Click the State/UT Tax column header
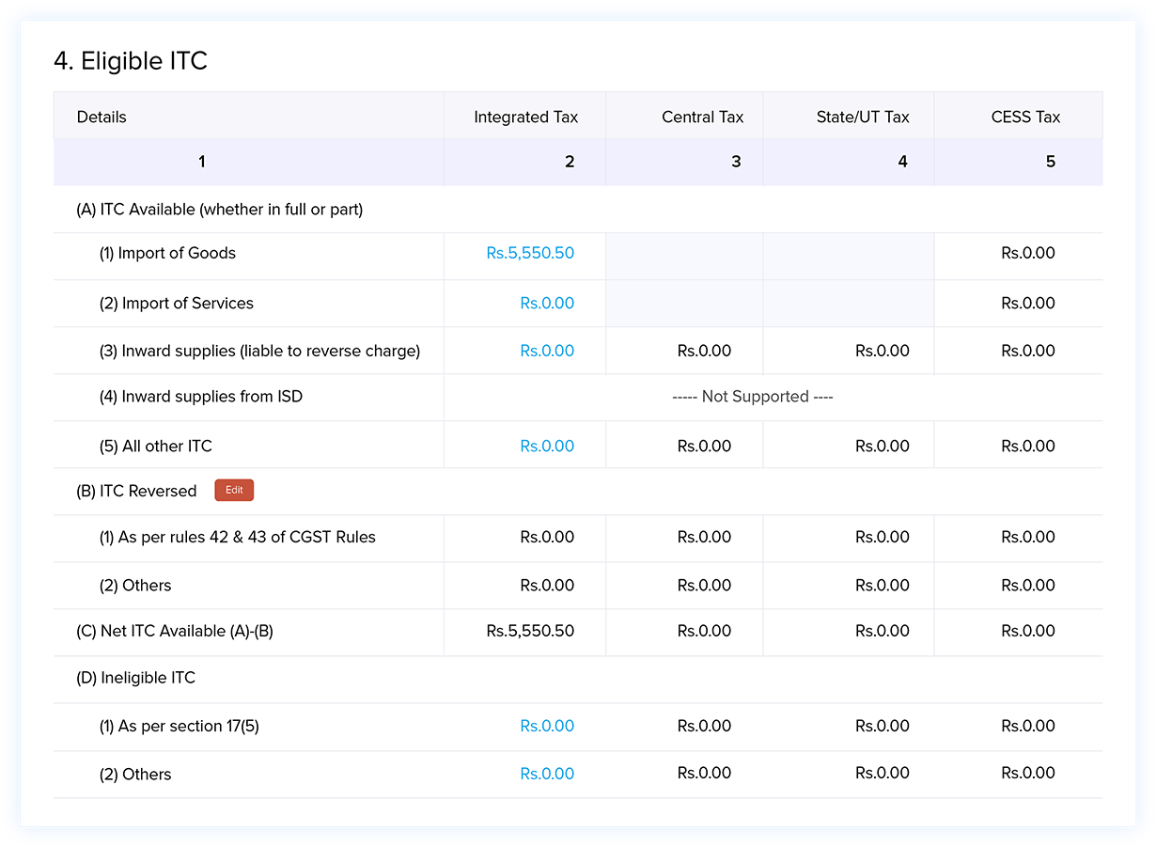The width and height of the screenshot is (1156, 847). (863, 118)
